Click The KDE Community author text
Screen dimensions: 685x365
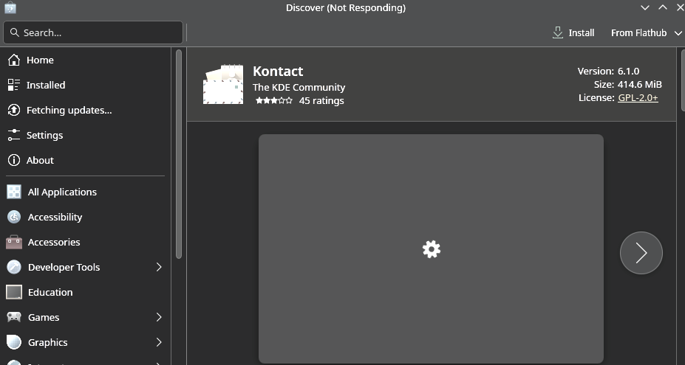[299, 87]
